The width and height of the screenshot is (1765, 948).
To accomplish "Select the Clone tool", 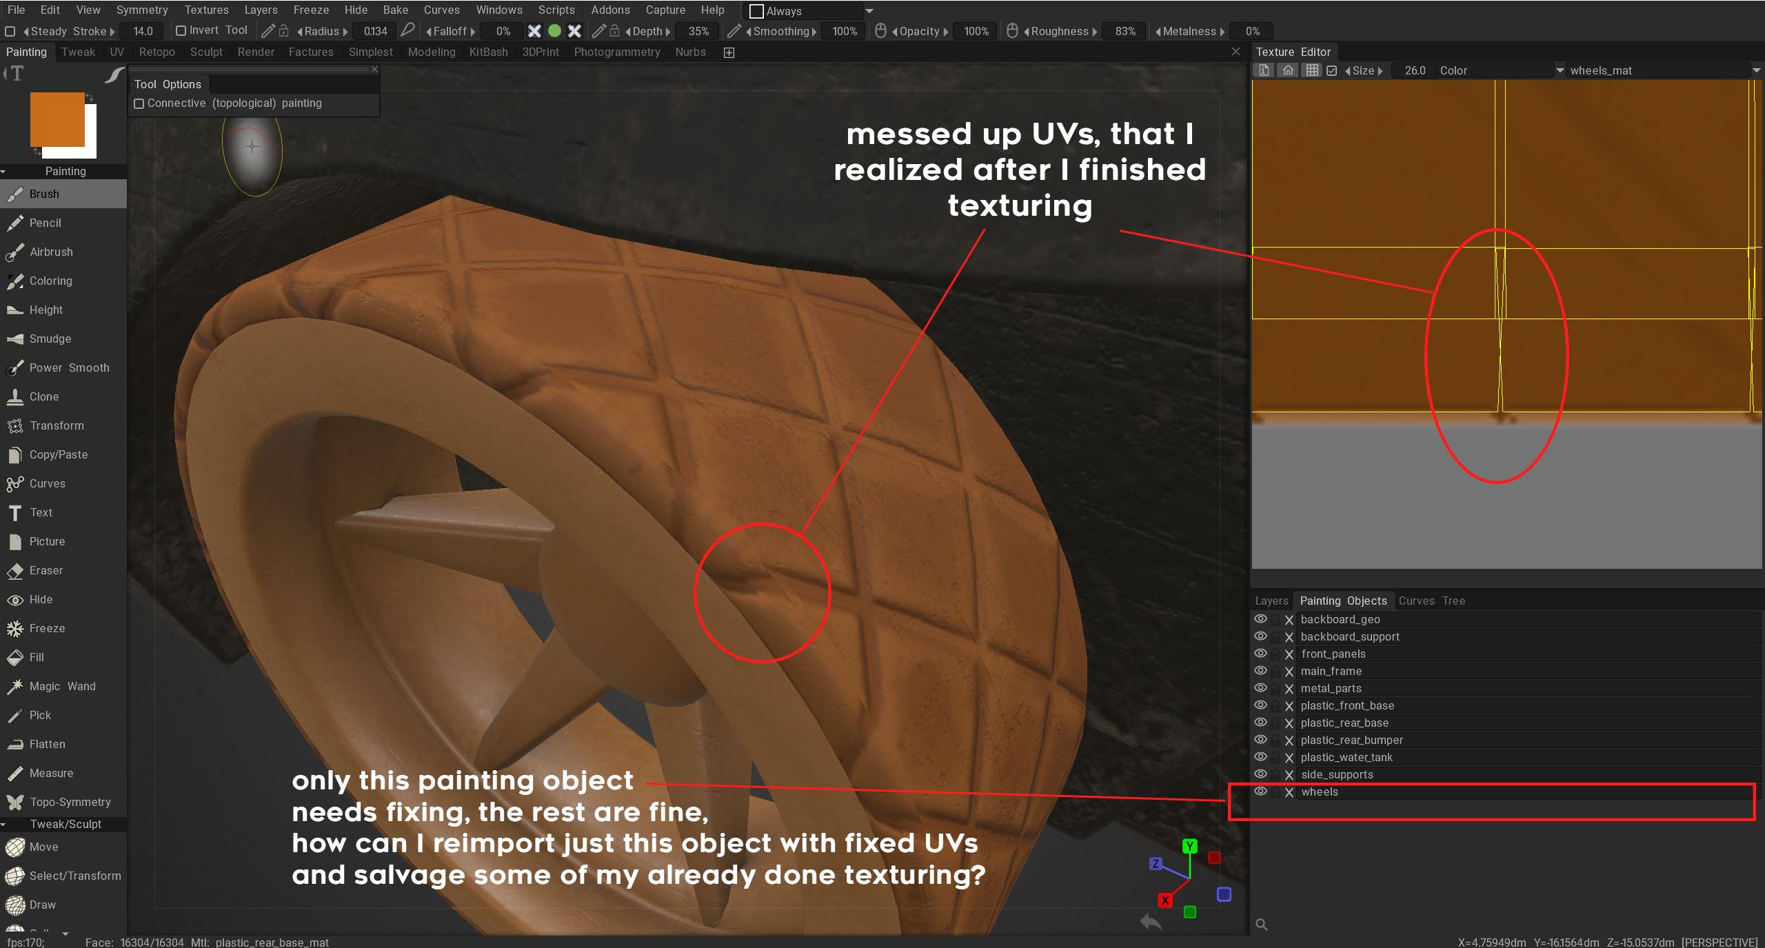I will (x=43, y=396).
